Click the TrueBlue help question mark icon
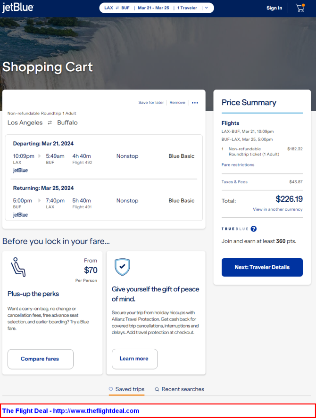Viewport: 316px width, 418px height. click(254, 229)
